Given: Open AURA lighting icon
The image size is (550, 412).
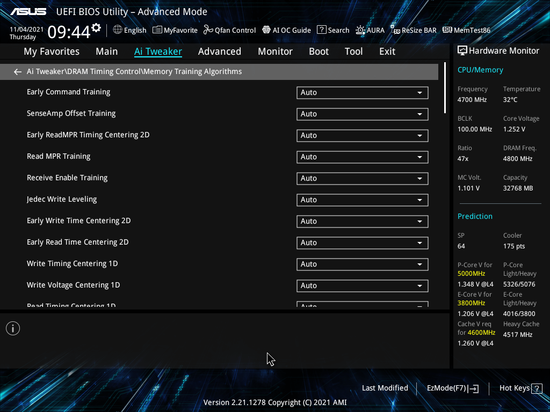Looking at the screenshot, I should point(360,30).
